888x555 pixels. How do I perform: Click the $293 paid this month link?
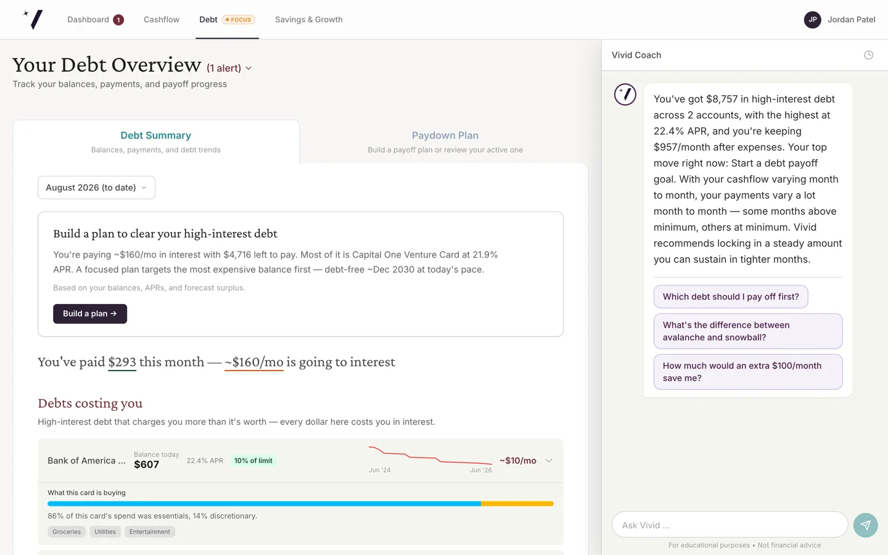coord(122,362)
